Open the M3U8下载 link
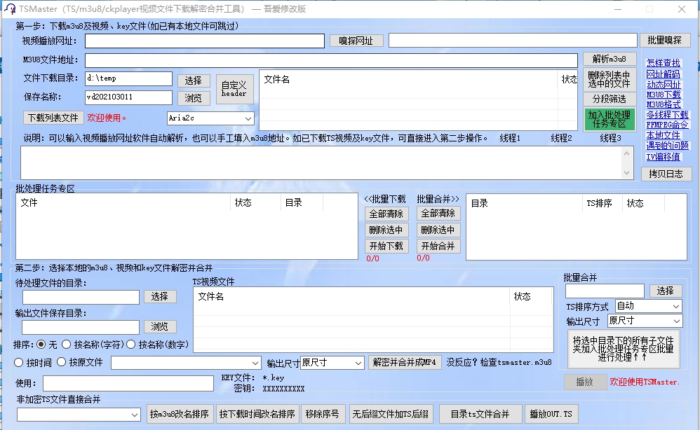700x430 pixels. [x=664, y=95]
